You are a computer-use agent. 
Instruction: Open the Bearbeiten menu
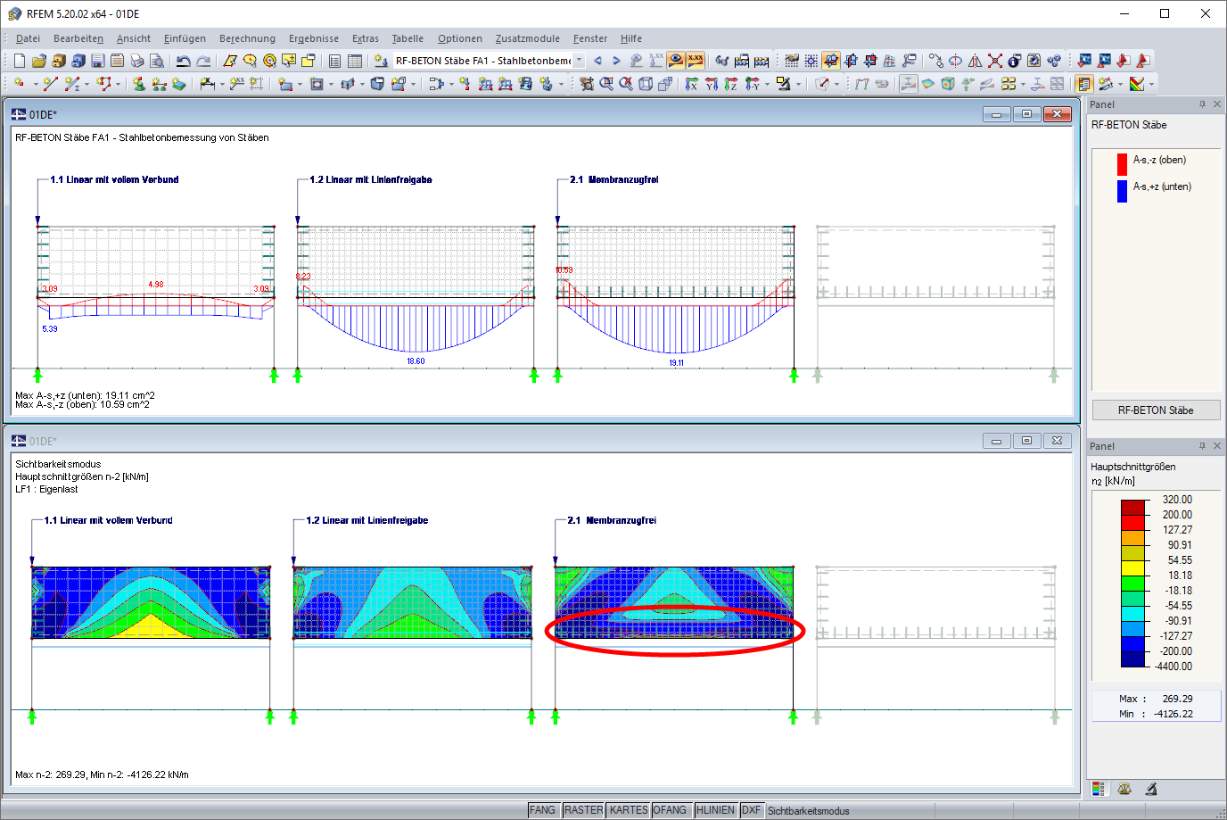[x=78, y=38]
